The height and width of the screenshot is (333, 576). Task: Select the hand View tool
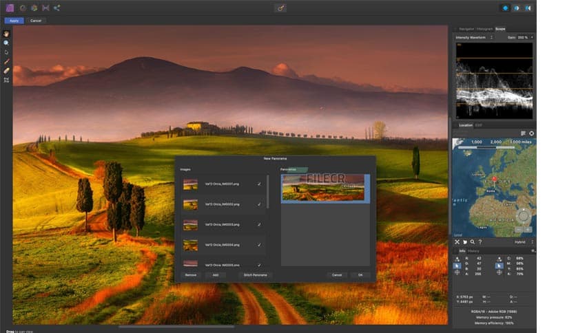point(6,34)
